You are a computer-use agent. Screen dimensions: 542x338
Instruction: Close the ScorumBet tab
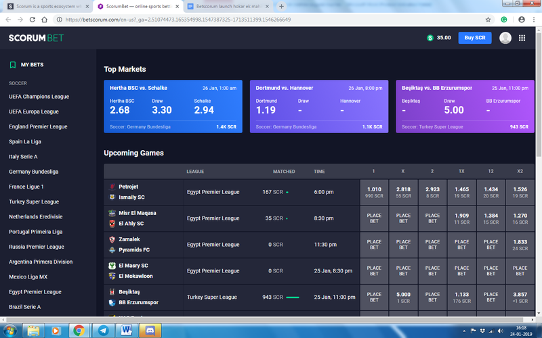(178, 6)
